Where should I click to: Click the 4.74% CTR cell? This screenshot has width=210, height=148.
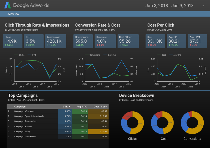coord(65,116)
